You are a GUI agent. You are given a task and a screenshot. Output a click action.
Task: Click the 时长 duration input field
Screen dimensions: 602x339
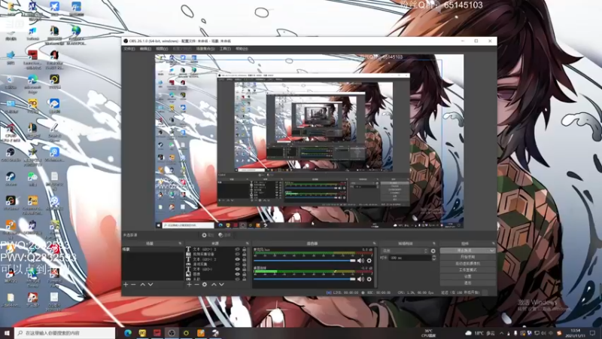pos(410,258)
